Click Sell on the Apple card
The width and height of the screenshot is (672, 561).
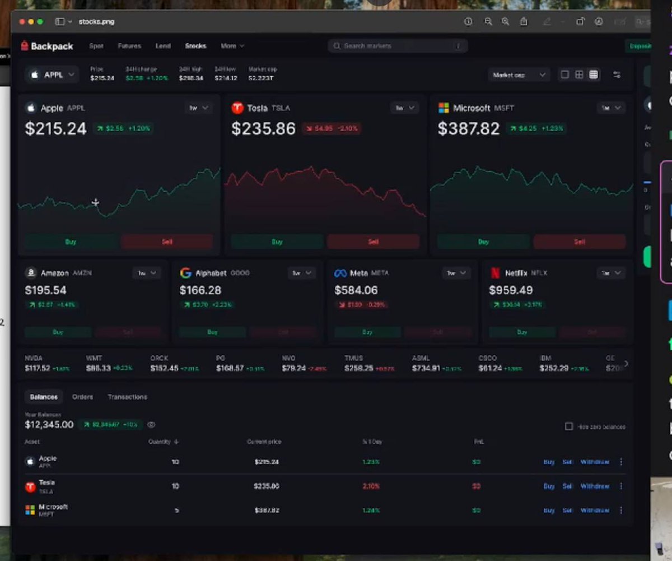[167, 242]
